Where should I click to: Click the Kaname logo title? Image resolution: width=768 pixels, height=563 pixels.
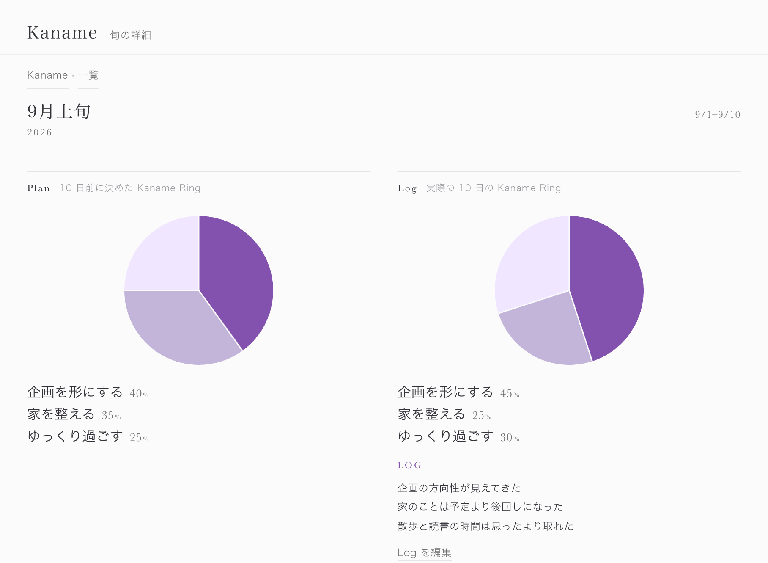pyautogui.click(x=62, y=33)
